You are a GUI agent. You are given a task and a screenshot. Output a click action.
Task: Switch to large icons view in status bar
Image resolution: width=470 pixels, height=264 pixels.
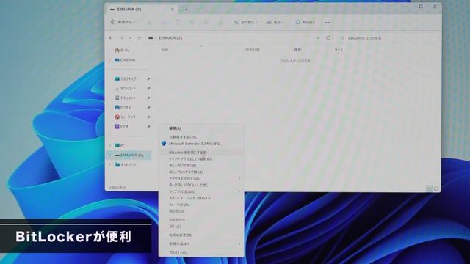click(x=435, y=188)
